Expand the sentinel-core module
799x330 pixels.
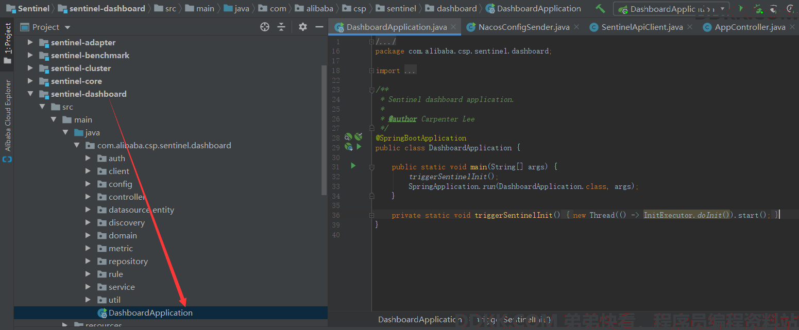30,81
